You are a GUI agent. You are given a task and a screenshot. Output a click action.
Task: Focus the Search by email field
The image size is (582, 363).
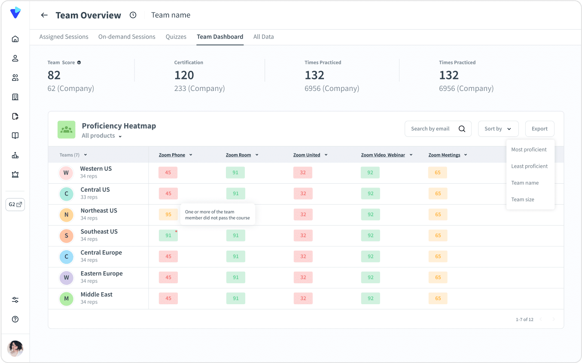coord(438,129)
